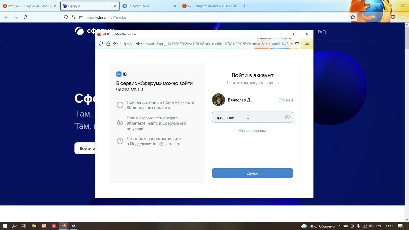Open Settings gear on the taskbar

[73, 226]
